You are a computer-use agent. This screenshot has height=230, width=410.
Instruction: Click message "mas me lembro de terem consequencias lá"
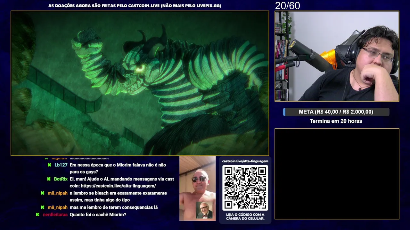(x=114, y=207)
